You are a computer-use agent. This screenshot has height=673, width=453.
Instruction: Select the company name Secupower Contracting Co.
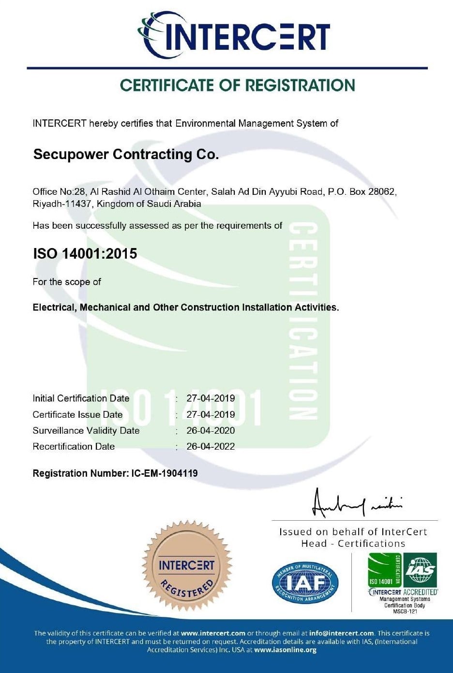tap(126, 154)
